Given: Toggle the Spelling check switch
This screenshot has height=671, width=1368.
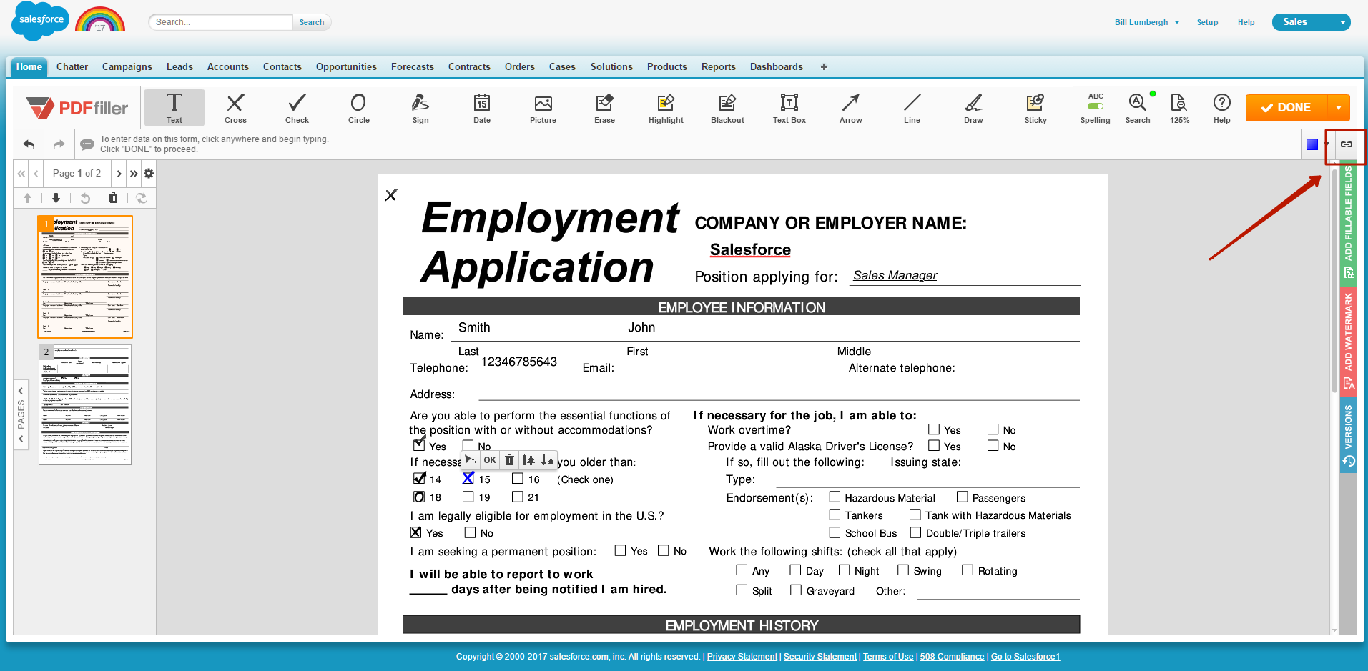Looking at the screenshot, I should click(1095, 106).
